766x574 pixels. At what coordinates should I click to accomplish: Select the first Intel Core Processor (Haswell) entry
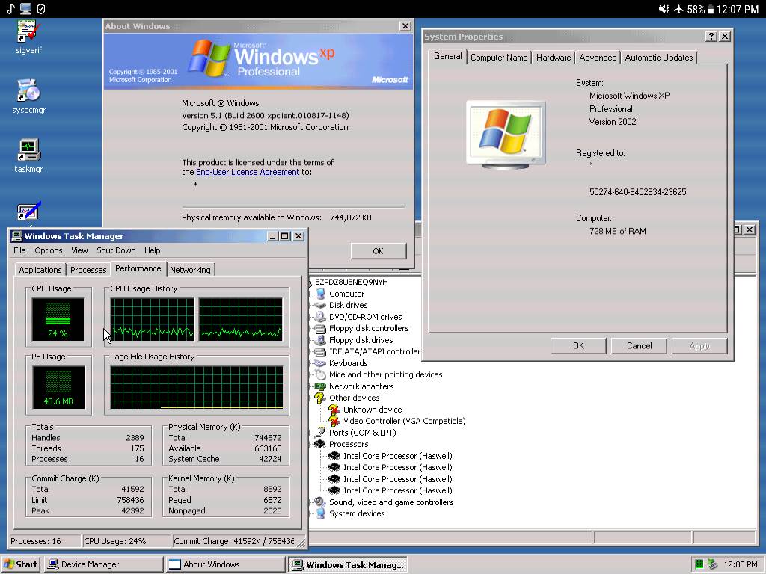tap(398, 456)
